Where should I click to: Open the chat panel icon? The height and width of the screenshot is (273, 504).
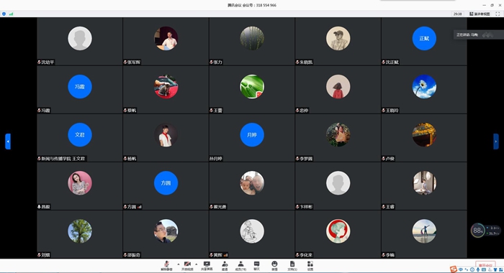[x=256, y=266]
